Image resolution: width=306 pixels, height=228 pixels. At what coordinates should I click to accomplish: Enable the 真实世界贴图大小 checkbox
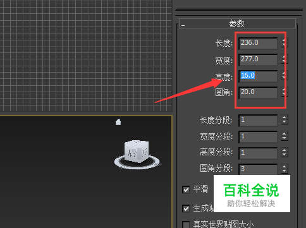point(186,225)
